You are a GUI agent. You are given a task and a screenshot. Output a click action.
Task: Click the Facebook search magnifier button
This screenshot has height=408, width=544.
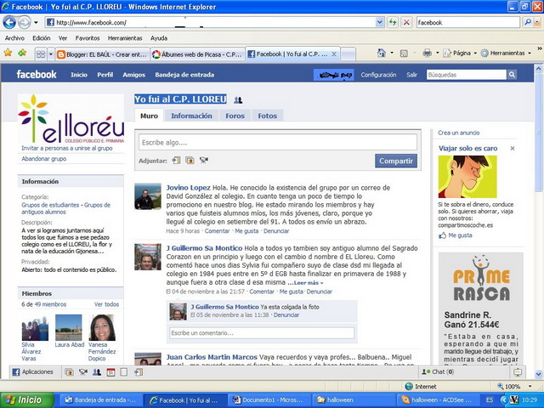point(512,75)
